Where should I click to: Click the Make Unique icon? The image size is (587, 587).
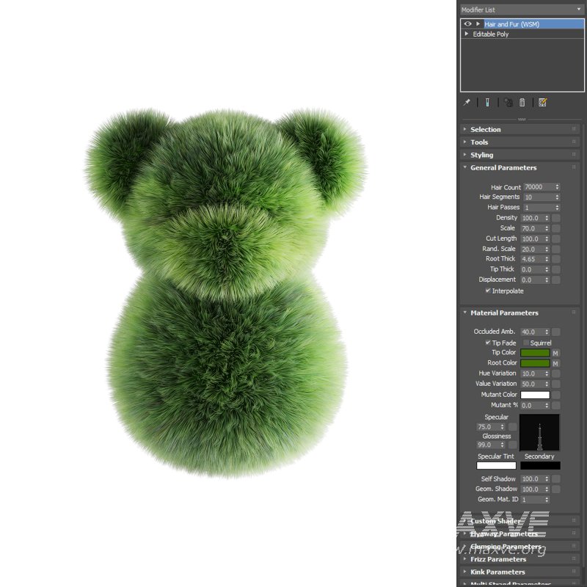tap(508, 102)
